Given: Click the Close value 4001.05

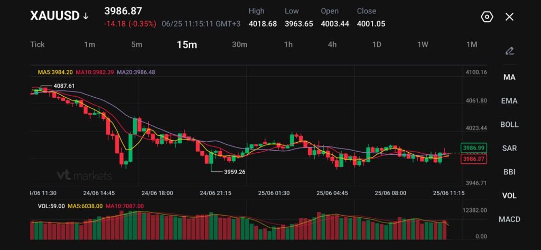Looking at the screenshot, I should 371,24.
